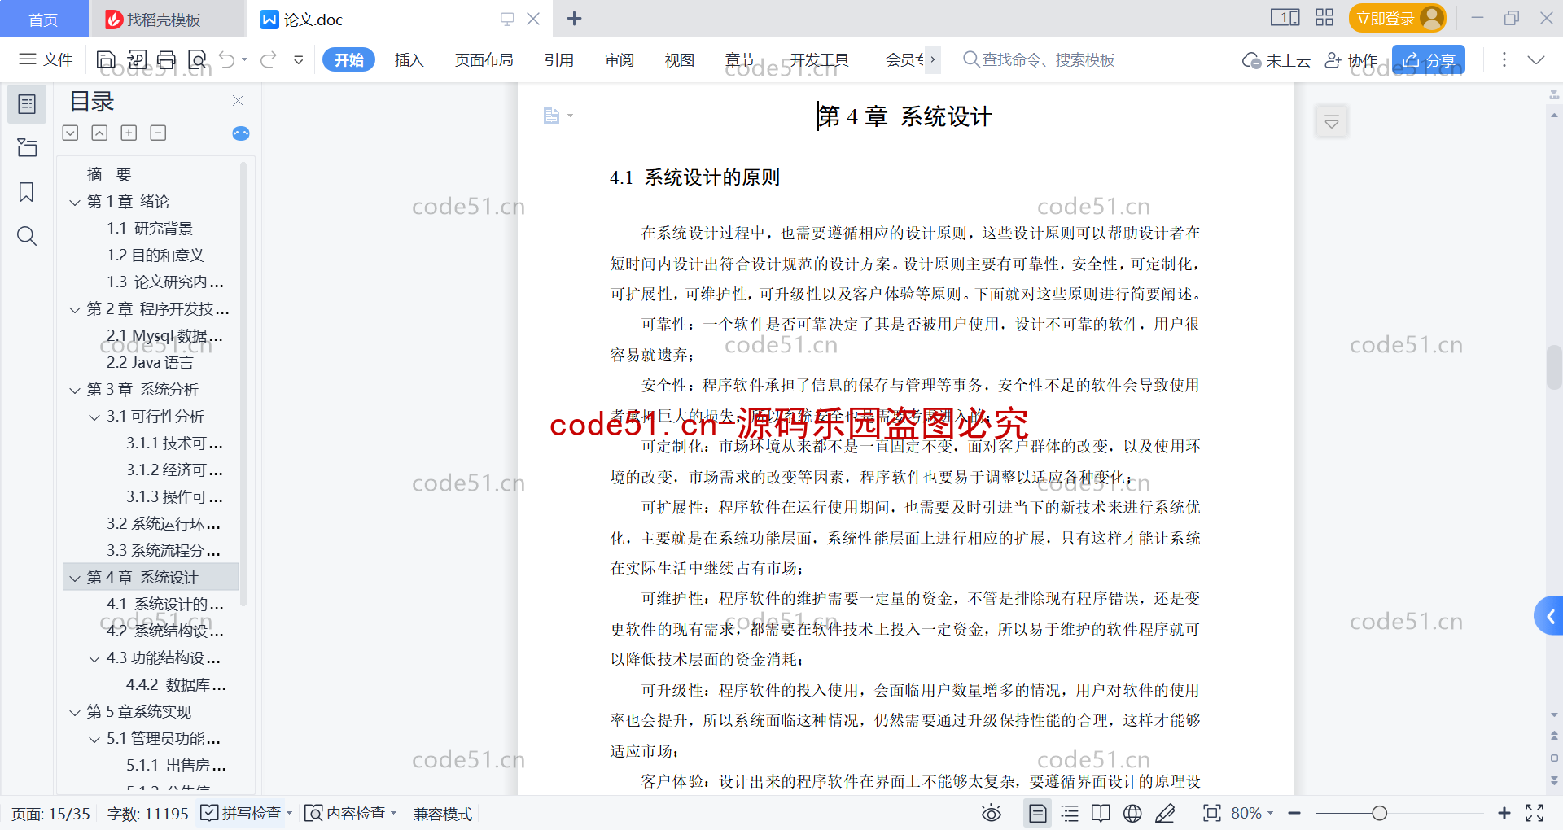
Task: Open the find sidebar search icon
Action: coord(27,236)
